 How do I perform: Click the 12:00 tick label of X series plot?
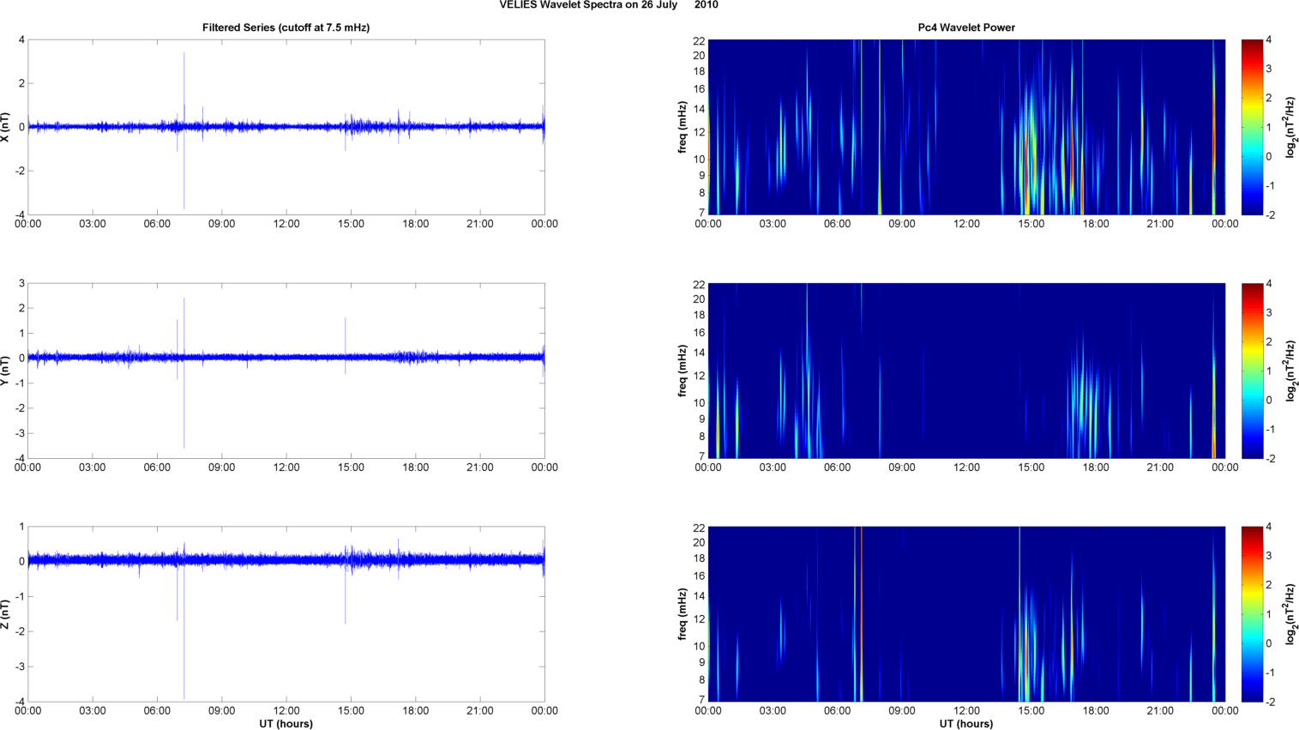286,224
